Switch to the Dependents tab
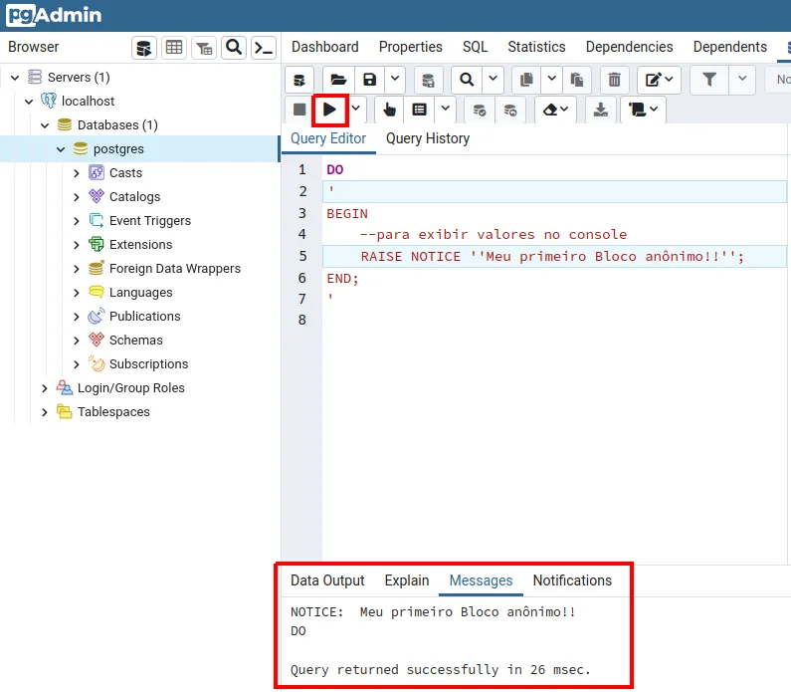The height and width of the screenshot is (692, 791). pos(730,47)
